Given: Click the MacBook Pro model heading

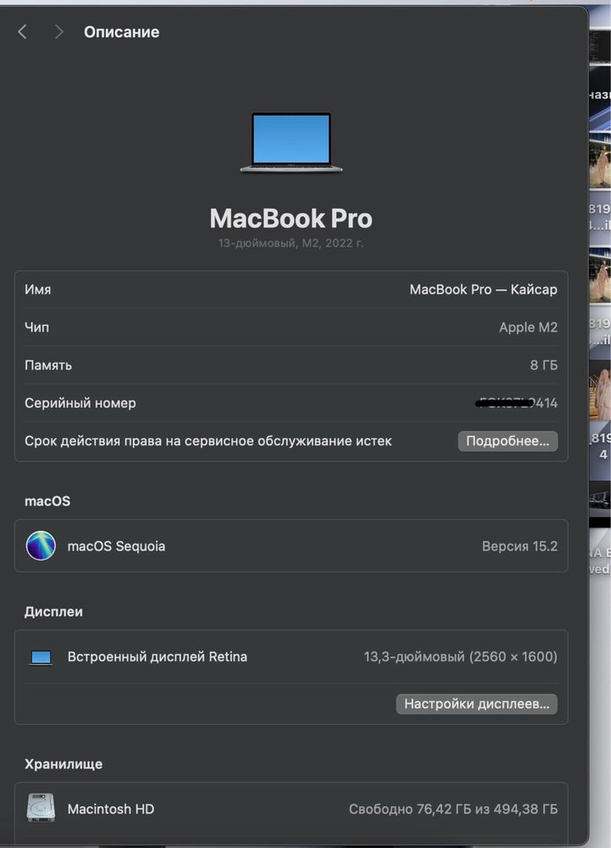Looking at the screenshot, I should pyautogui.click(x=291, y=219).
